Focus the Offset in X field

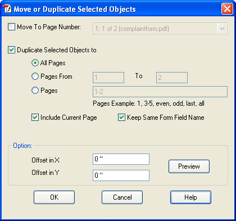[121, 159]
